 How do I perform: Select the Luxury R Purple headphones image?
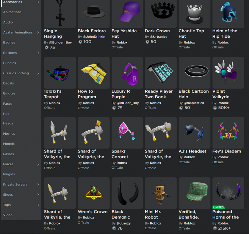click(127, 73)
